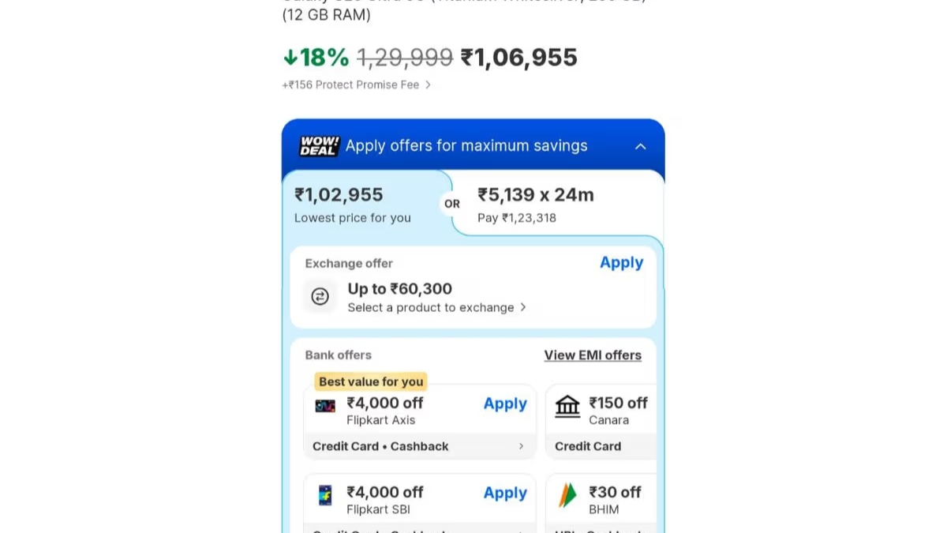Click the Flipkart SBI card icon

[325, 495]
